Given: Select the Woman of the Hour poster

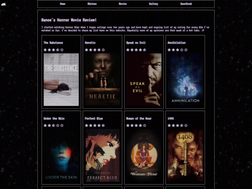Looking at the screenshot, I should (144, 155).
